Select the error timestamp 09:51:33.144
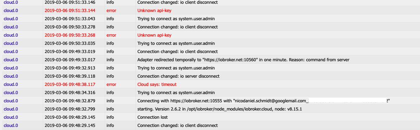420x130 pixels. click(70, 11)
